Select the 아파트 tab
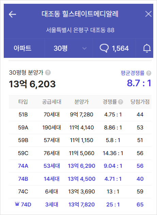157x215 pixels. 22,48
